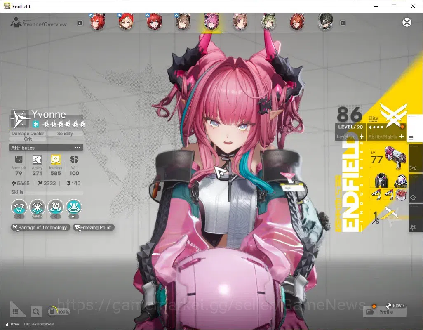
Task: Click the Damage Dealer tag
Action: pyautogui.click(x=28, y=134)
